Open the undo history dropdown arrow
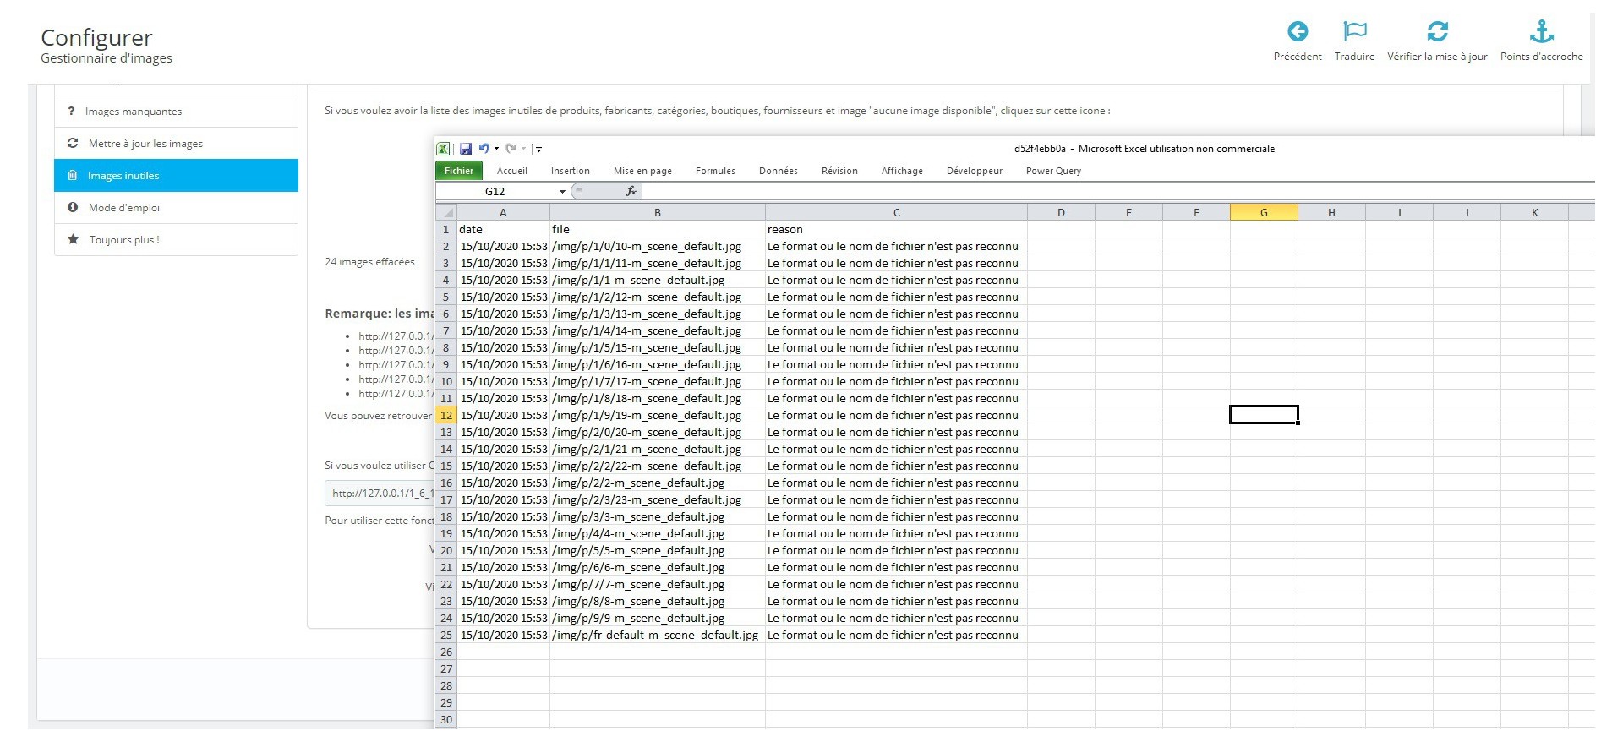Image resolution: width=1623 pixels, height=742 pixels. [x=496, y=149]
